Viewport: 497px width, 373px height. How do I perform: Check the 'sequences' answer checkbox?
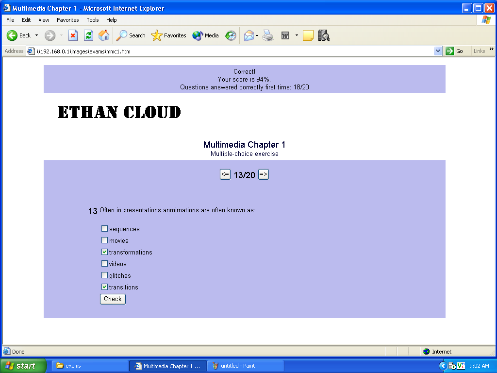pyautogui.click(x=104, y=229)
